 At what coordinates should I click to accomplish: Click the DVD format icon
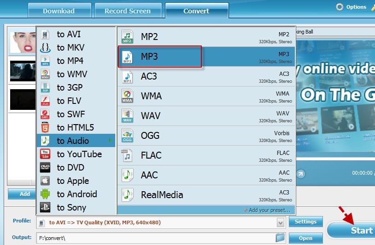(45, 167)
